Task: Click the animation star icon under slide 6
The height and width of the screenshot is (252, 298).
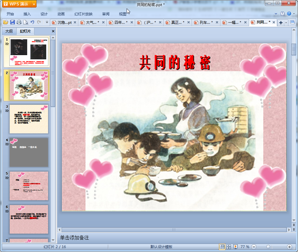Action: (x=7, y=211)
